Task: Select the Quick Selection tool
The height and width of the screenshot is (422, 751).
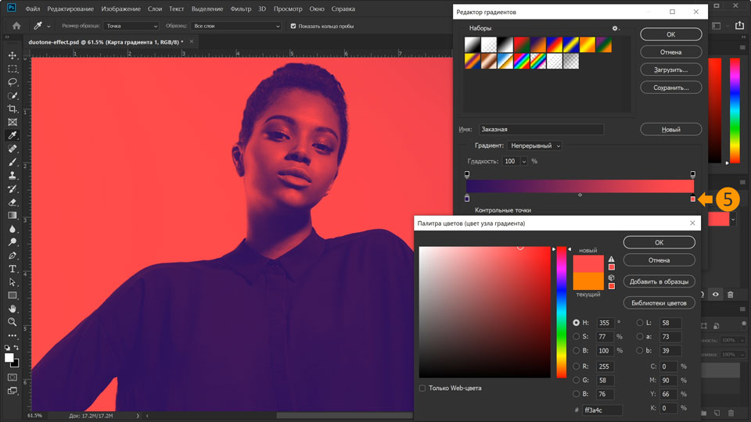Action: click(x=13, y=95)
